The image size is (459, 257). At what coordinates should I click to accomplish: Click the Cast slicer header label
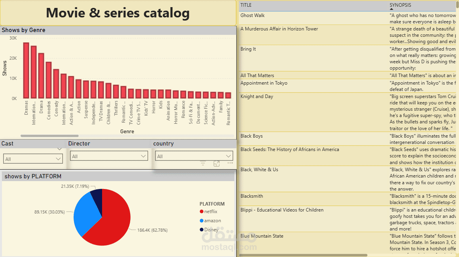click(7, 144)
